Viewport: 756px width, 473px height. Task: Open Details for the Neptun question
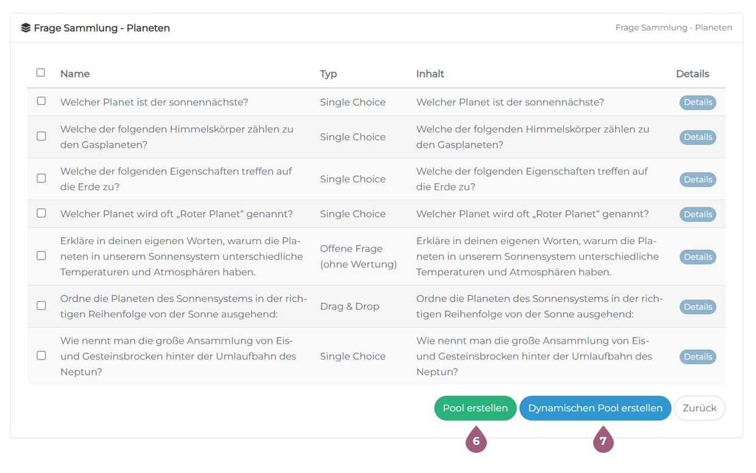[x=697, y=357]
